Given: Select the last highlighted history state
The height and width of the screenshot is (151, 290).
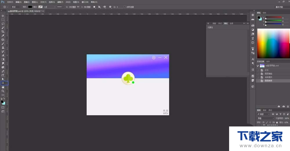Looking at the screenshot, I should pos(273,81).
